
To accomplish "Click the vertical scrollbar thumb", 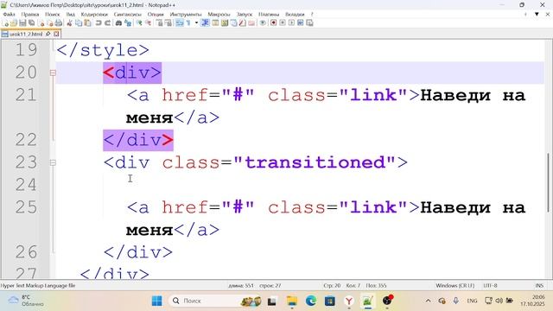I will coord(548,182).
